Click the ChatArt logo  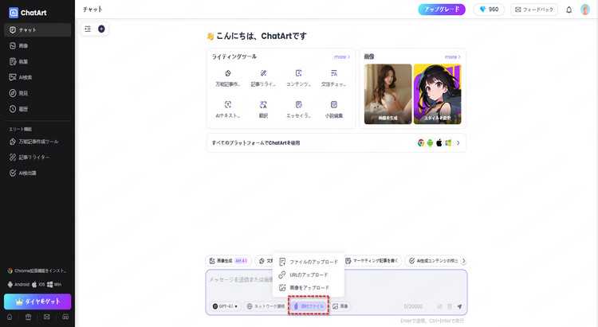[x=27, y=13]
